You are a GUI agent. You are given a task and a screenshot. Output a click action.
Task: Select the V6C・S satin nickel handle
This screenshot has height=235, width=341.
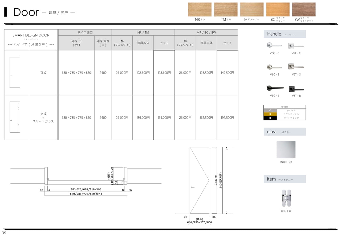(274, 67)
